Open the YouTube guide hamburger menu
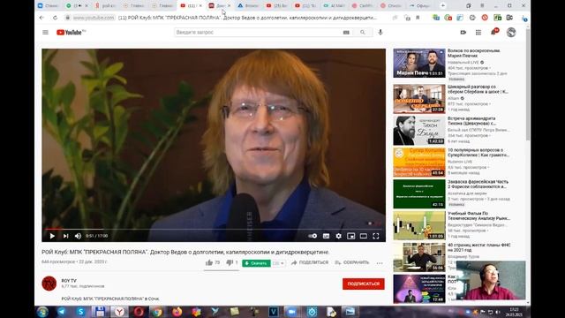The width and height of the screenshot is (565, 318). point(45,33)
